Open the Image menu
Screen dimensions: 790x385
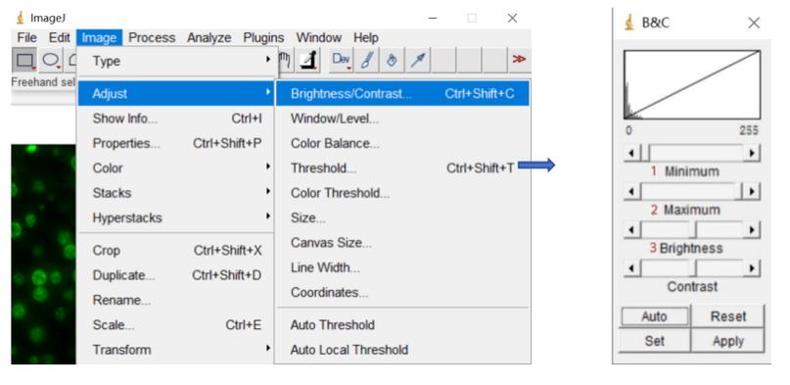(99, 38)
